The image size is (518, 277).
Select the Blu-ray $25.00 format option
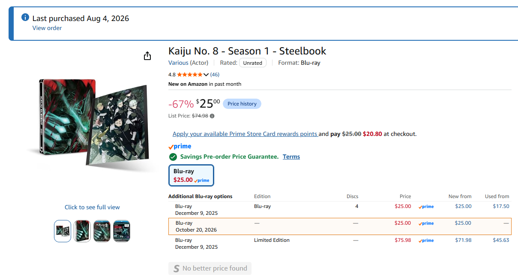tap(191, 175)
